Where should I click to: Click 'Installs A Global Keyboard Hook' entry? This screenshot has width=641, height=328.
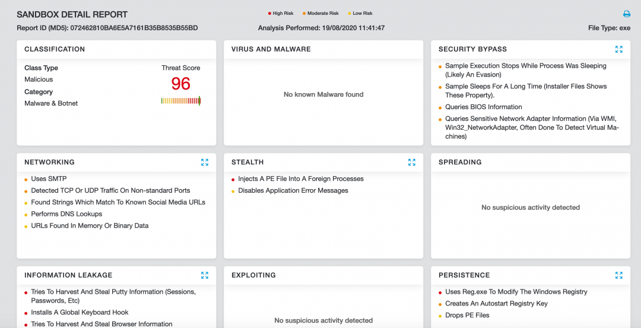[80, 312]
